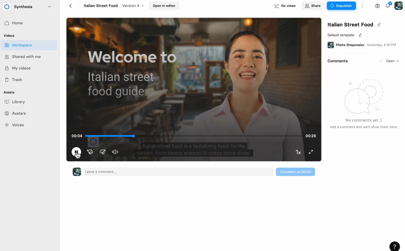
Task: Click the Republish button
Action: (x=341, y=6)
